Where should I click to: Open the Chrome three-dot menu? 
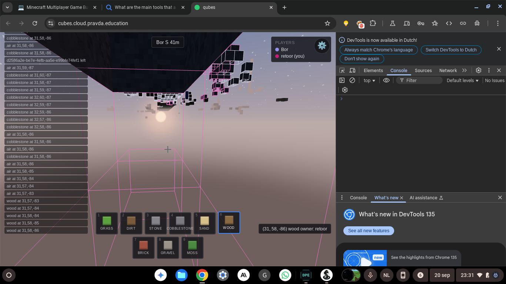[x=498, y=23]
